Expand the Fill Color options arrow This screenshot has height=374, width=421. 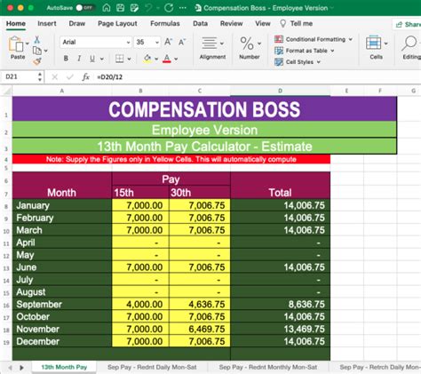(156, 59)
